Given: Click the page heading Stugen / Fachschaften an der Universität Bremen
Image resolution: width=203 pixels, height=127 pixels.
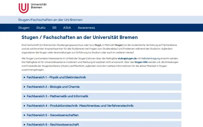Looking at the screenshot, I should (80, 37).
